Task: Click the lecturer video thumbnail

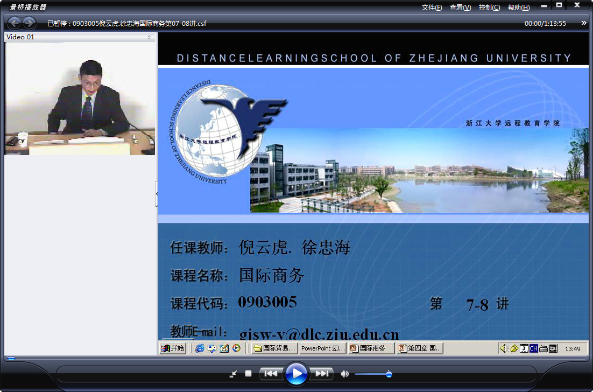Action: coord(80,99)
